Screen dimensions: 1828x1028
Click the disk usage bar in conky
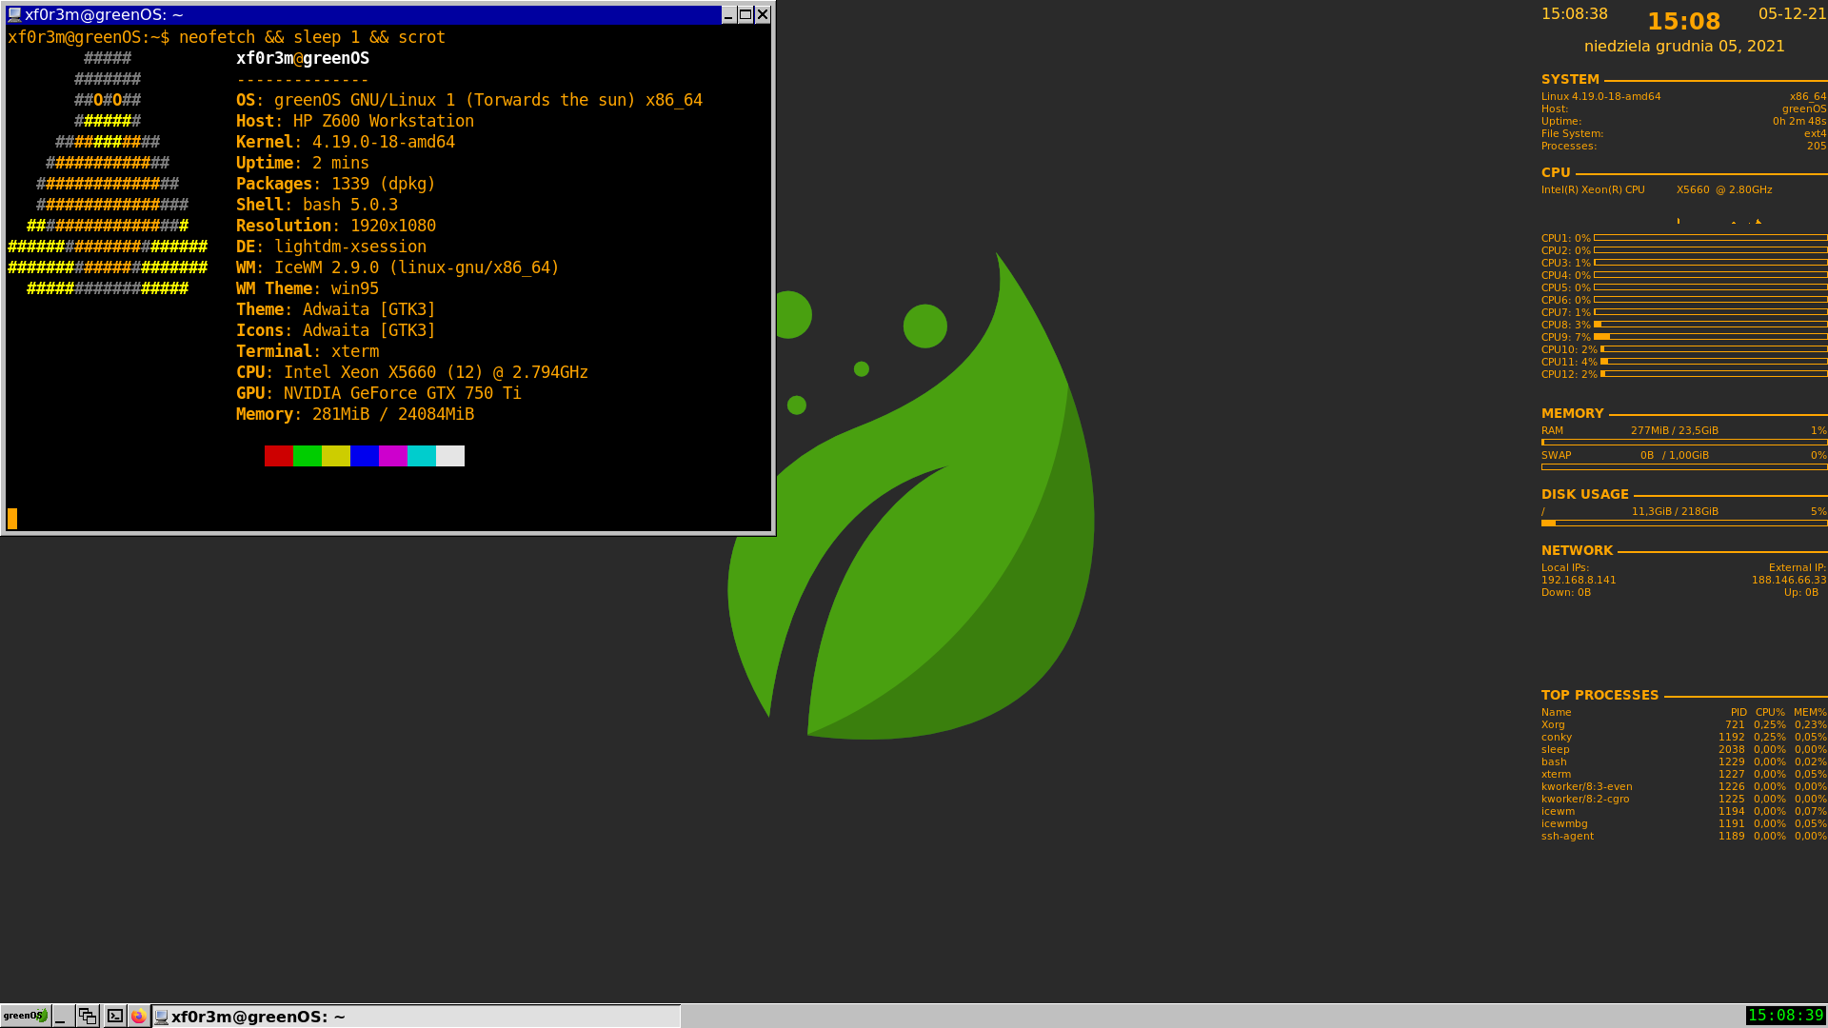pyautogui.click(x=1683, y=523)
